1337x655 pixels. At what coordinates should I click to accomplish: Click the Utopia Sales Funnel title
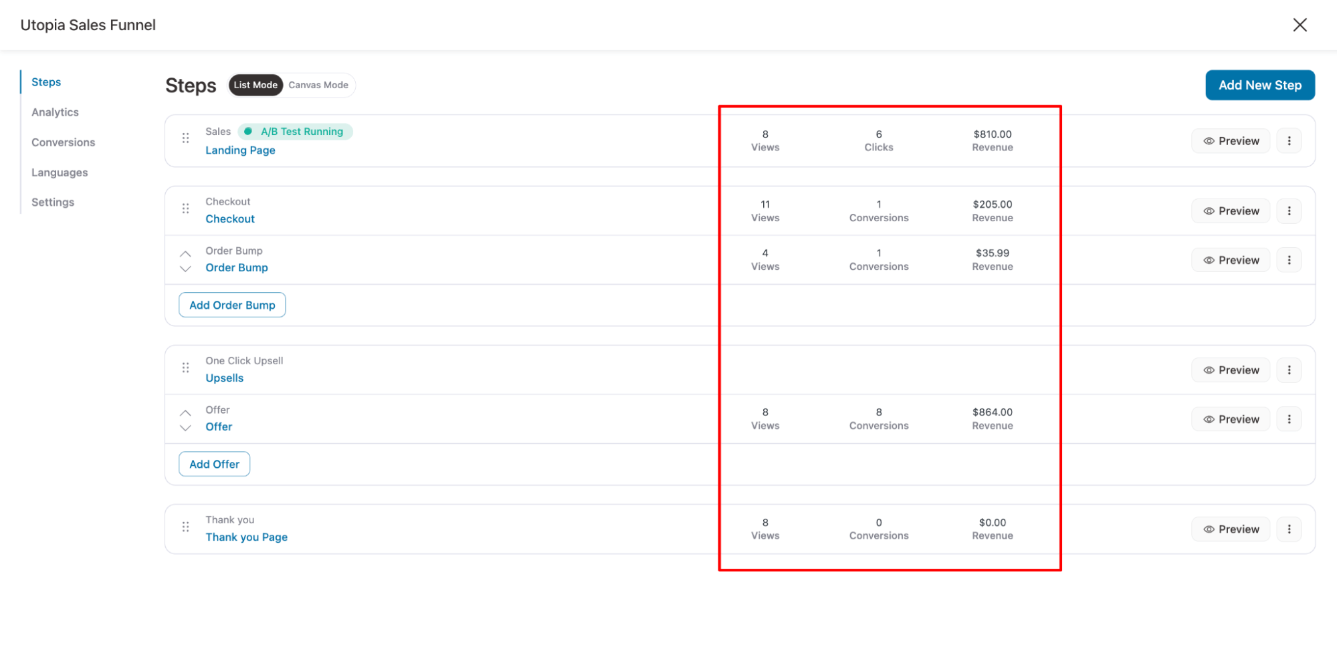[88, 25]
